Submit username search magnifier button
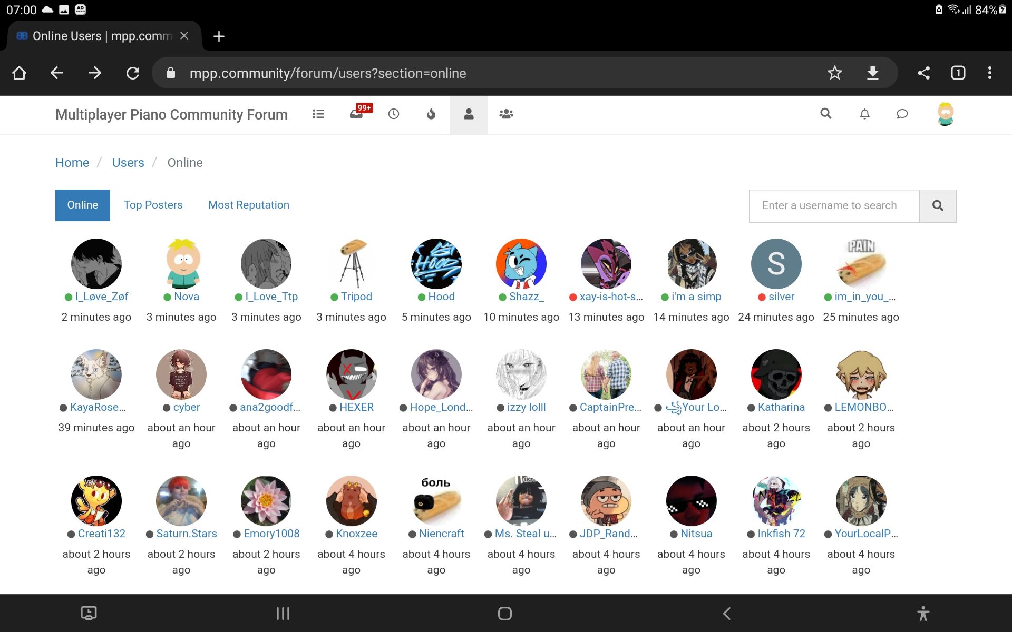Image resolution: width=1012 pixels, height=632 pixels. click(x=938, y=206)
